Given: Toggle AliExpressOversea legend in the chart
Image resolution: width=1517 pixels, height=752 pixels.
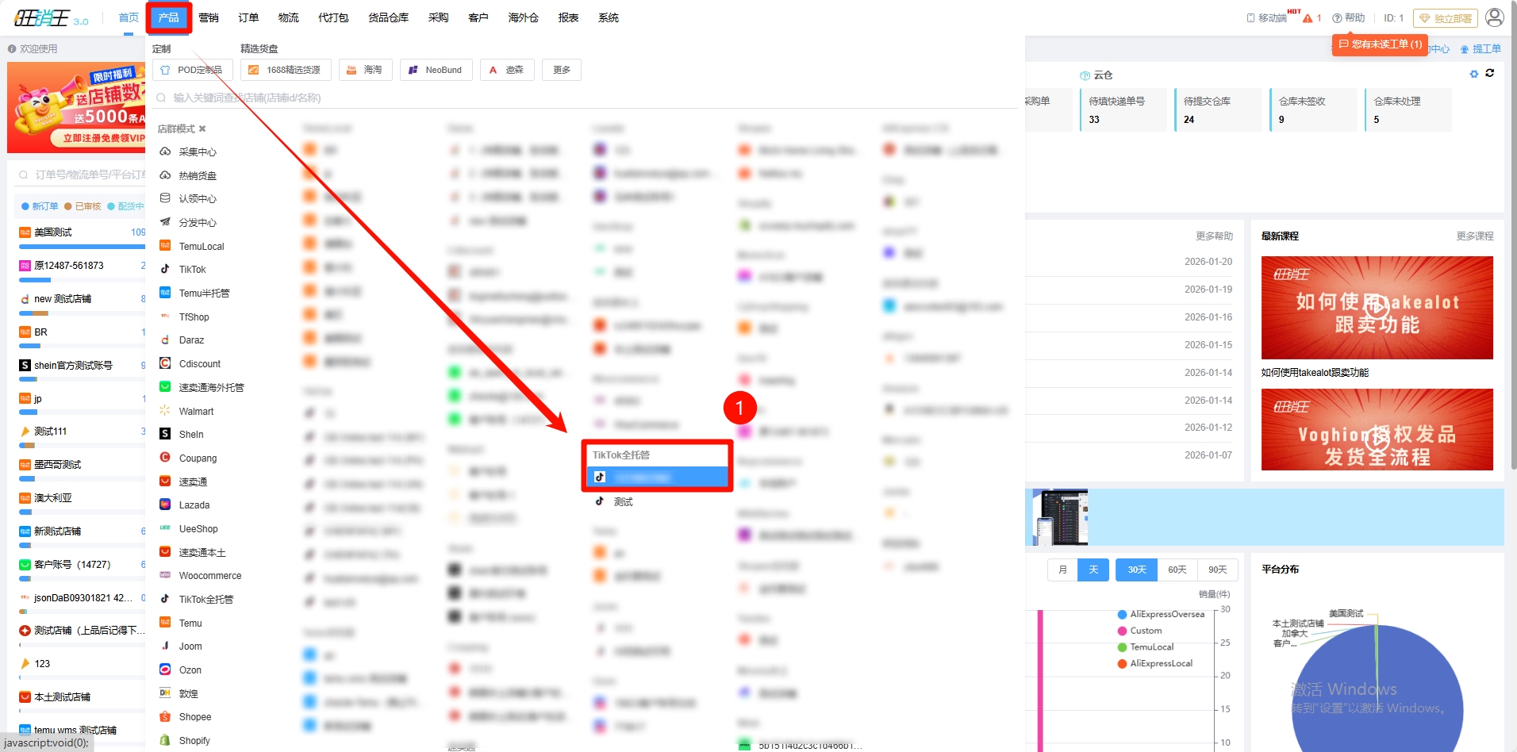Looking at the screenshot, I should [x=1166, y=614].
